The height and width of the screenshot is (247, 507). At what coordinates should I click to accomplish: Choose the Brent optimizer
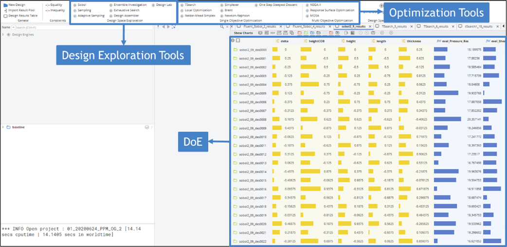pos(226,10)
